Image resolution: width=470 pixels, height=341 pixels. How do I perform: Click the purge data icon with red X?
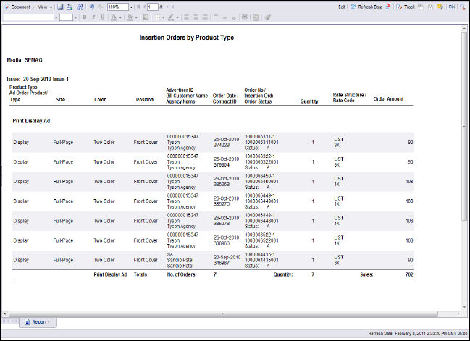coord(389,6)
